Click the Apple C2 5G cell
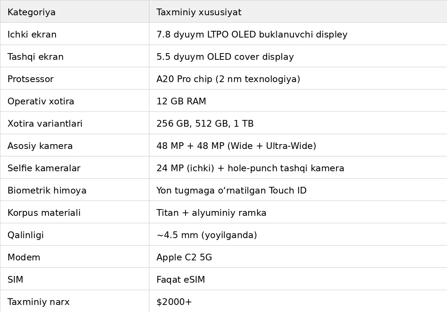 184,257
